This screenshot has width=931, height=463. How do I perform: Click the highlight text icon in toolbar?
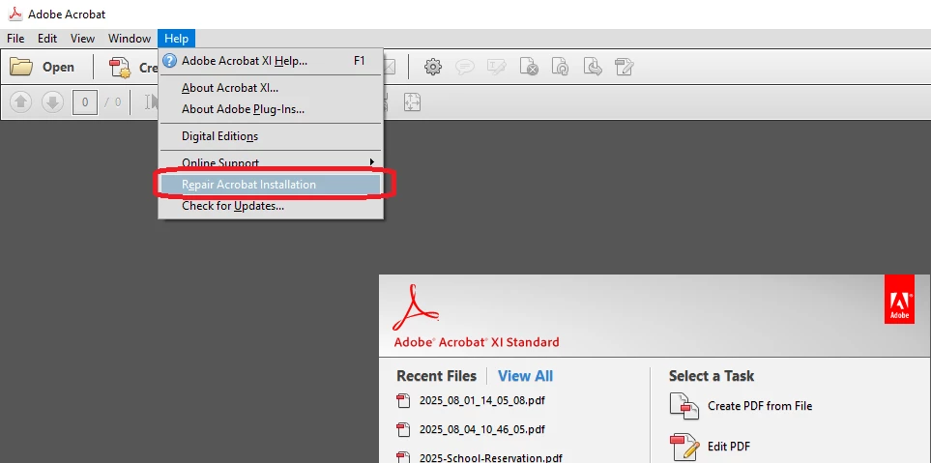497,67
